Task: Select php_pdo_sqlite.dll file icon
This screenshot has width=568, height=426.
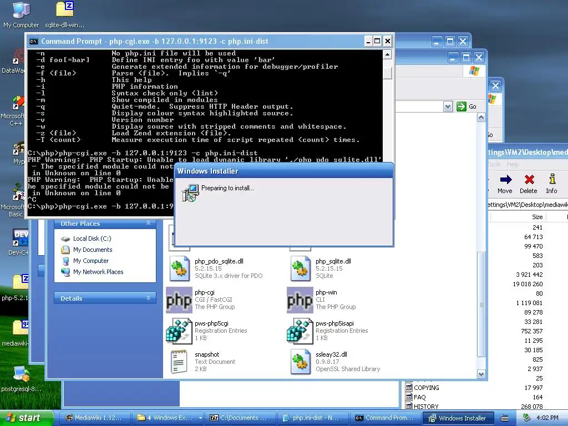Action: click(x=179, y=268)
